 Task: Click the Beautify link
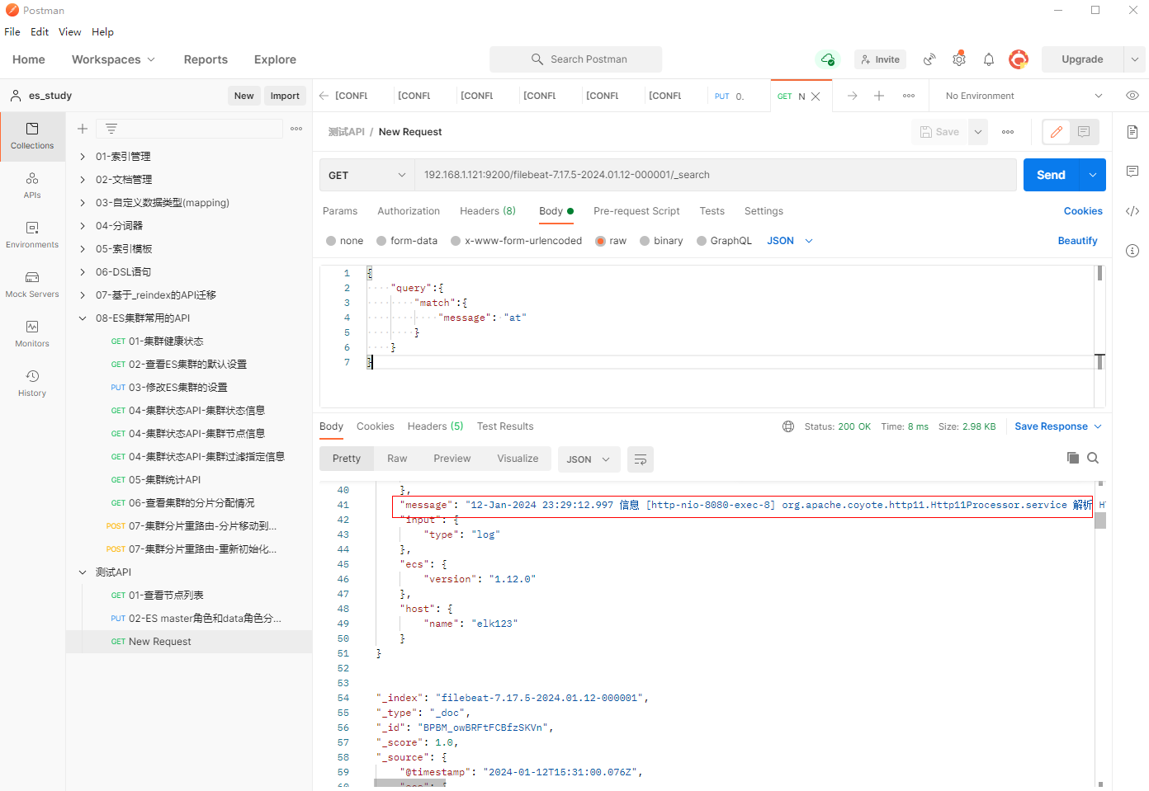click(x=1077, y=241)
